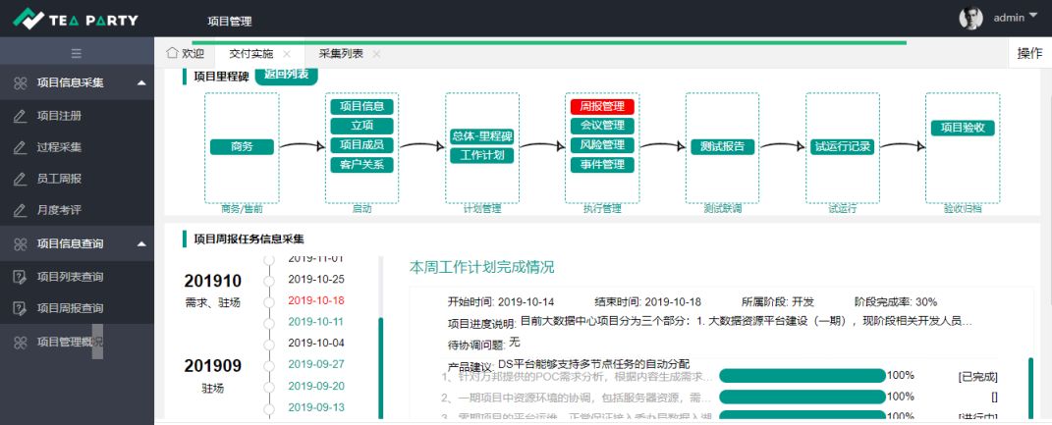Open the admin dropdown arrow

click(1032, 18)
